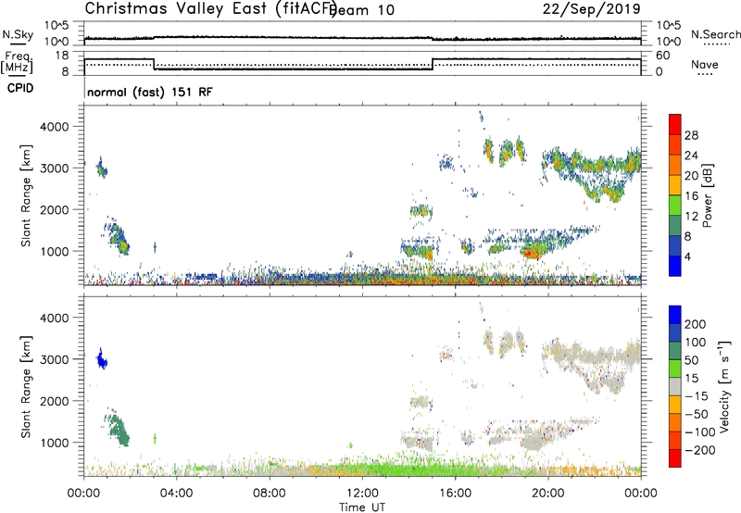Click the '-100' tick on Velocity colorbar

[699, 432]
